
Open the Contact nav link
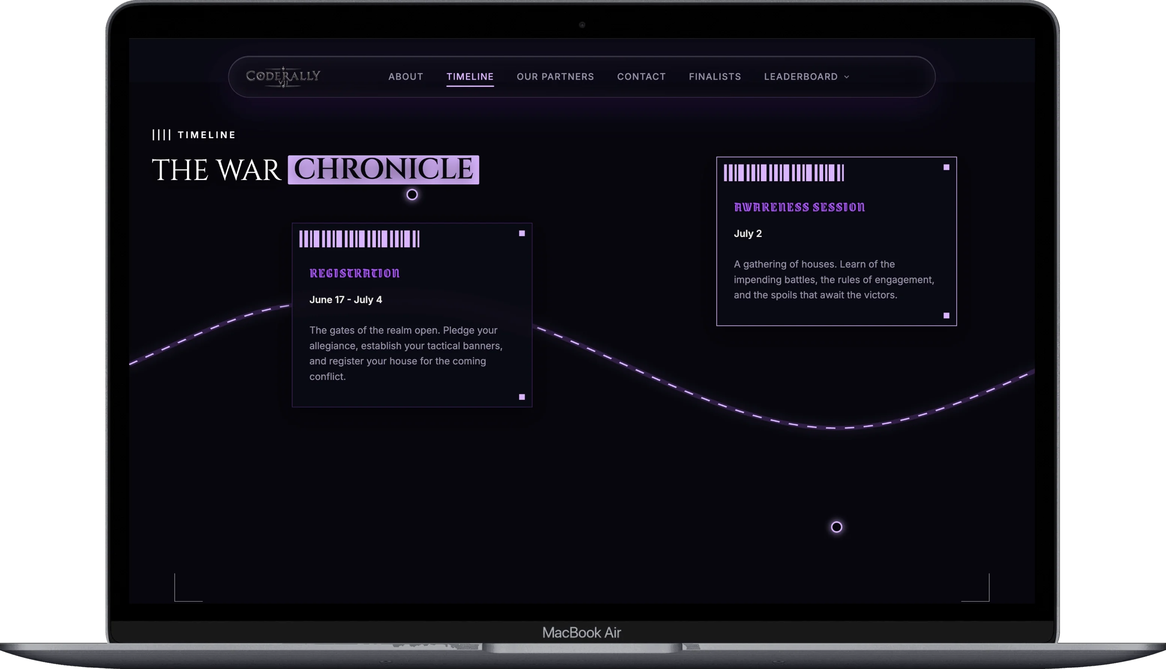click(x=641, y=77)
